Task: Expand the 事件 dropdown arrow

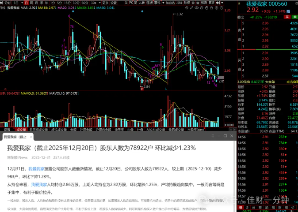Action: 163,3
